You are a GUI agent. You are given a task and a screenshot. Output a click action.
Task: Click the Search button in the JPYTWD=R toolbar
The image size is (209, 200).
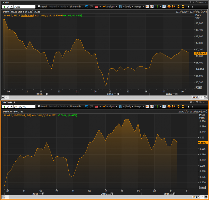[x=42, y=107]
